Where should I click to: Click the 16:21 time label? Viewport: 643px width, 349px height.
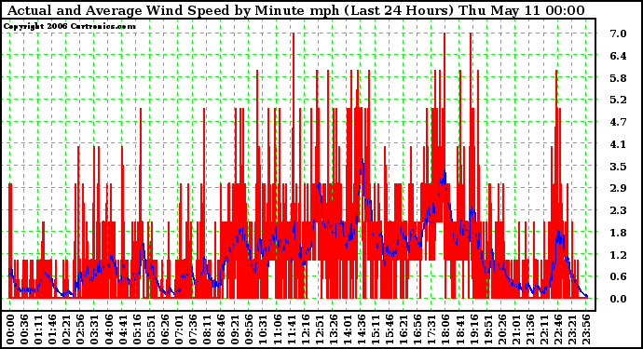404,329
